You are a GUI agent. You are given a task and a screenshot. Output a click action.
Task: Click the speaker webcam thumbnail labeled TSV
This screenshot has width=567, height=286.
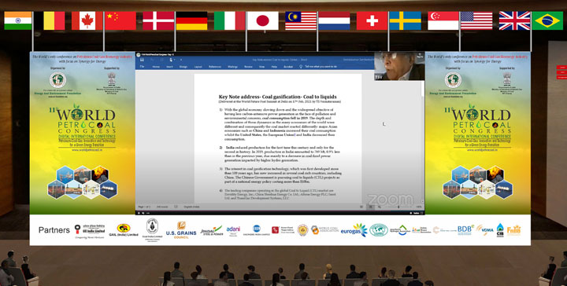tap(399, 66)
